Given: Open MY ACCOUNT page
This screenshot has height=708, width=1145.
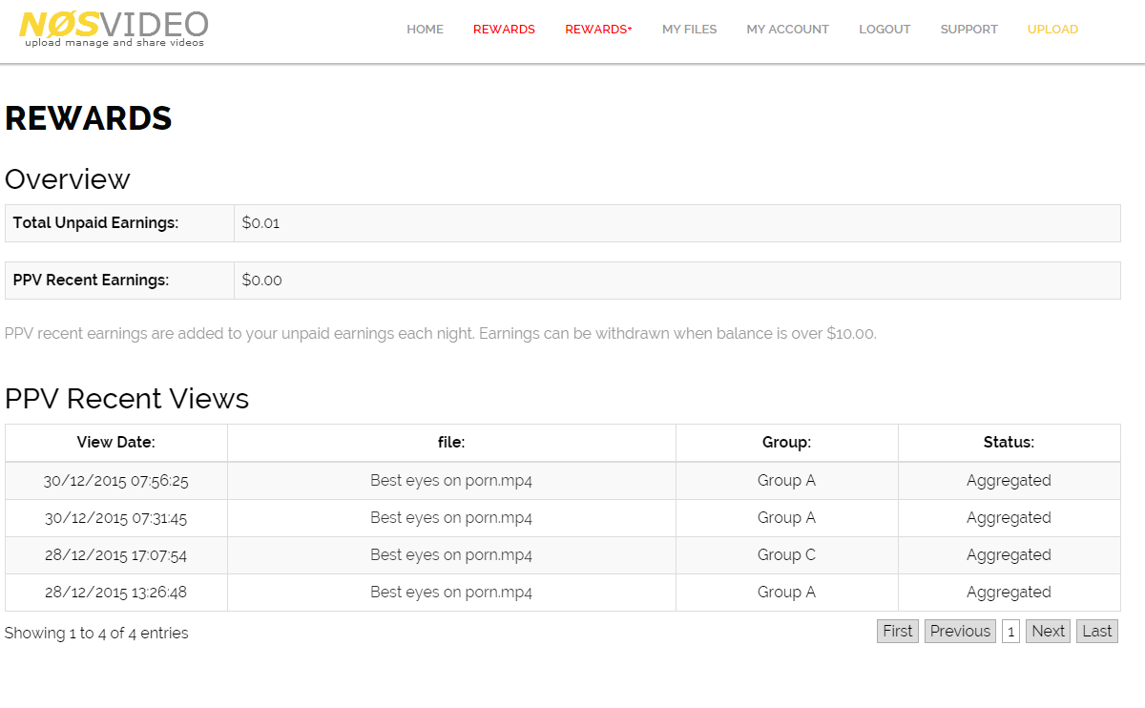Looking at the screenshot, I should [x=787, y=30].
